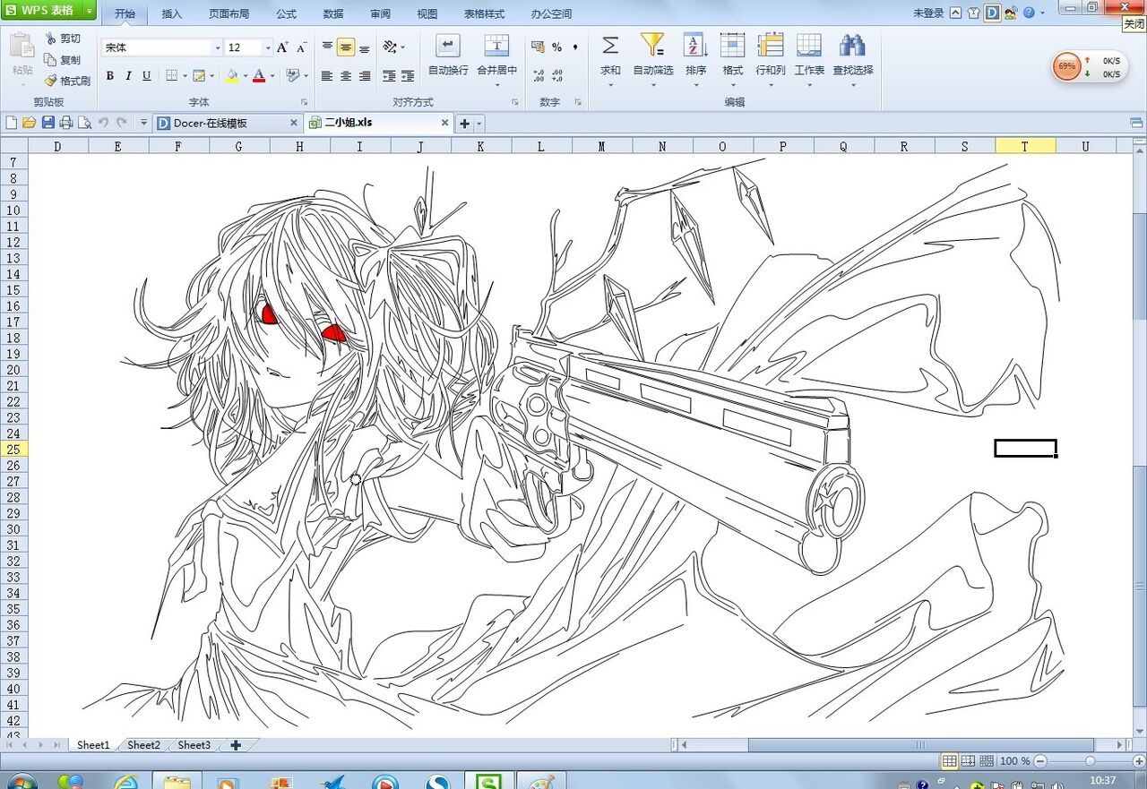1147x789 pixels.
Task: Expand the new tab dropdown arrow beside plus
Action: click(479, 124)
